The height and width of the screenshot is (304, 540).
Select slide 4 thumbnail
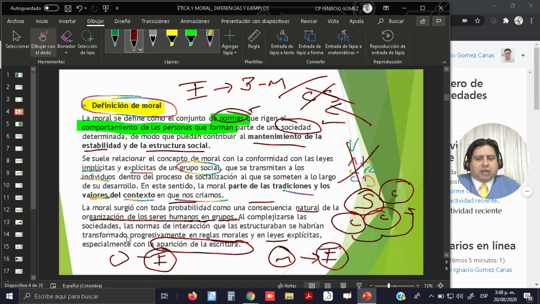point(19,111)
